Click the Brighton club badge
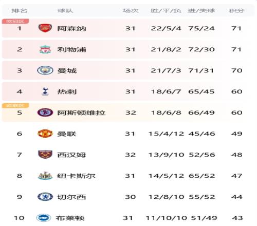The width and height of the screenshot is (257, 226). [44, 218]
